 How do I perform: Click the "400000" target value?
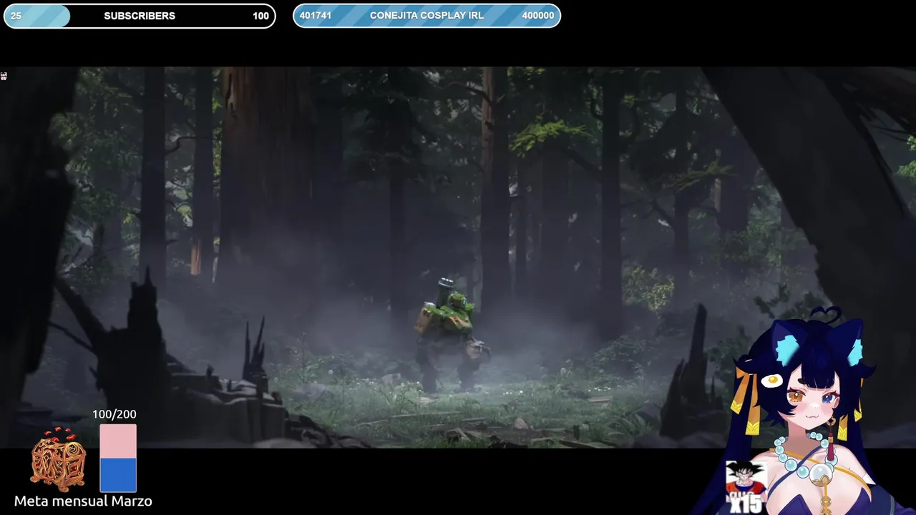pos(538,16)
